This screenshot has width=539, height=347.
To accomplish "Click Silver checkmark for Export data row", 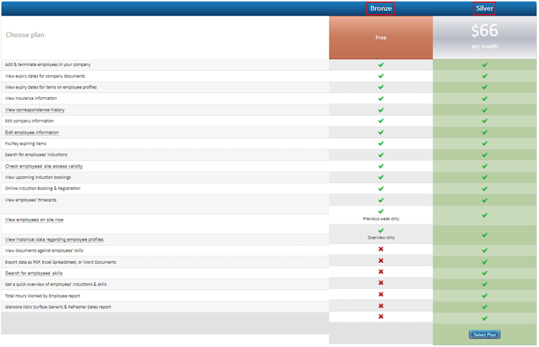I will pos(484,262).
